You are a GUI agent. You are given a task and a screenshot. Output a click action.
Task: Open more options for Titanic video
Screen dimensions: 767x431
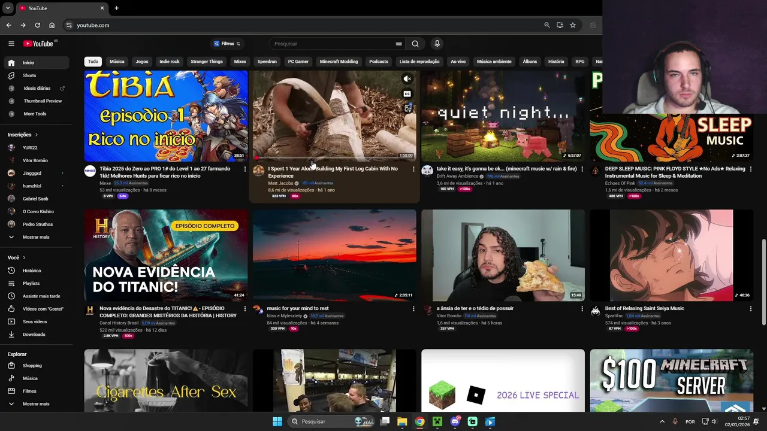point(244,309)
